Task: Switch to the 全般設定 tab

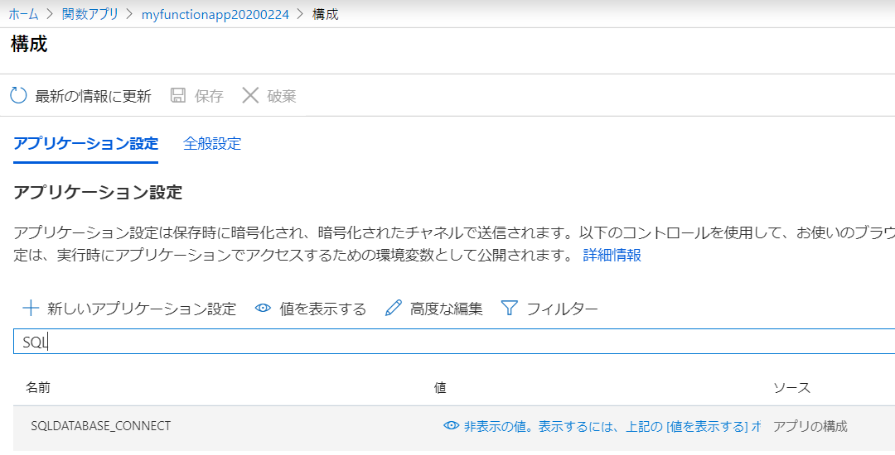Action: click(212, 143)
